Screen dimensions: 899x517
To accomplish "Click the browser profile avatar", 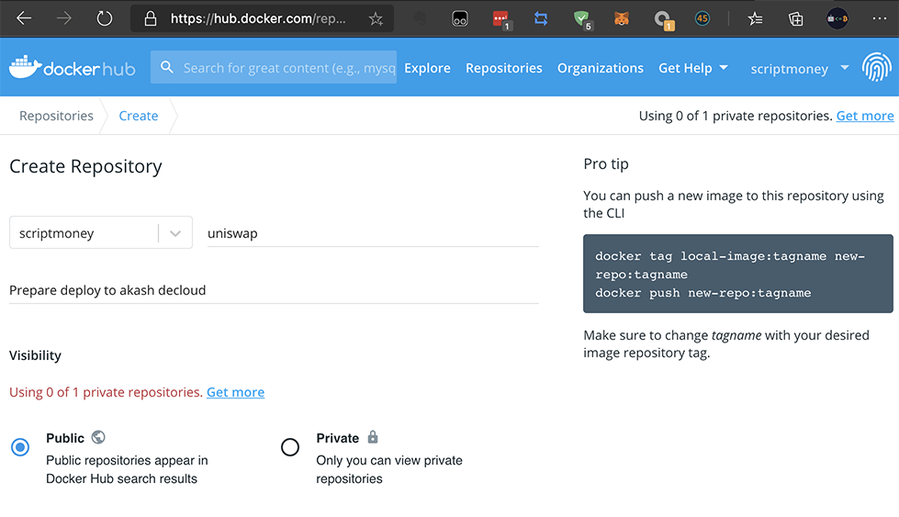I will click(x=837, y=18).
